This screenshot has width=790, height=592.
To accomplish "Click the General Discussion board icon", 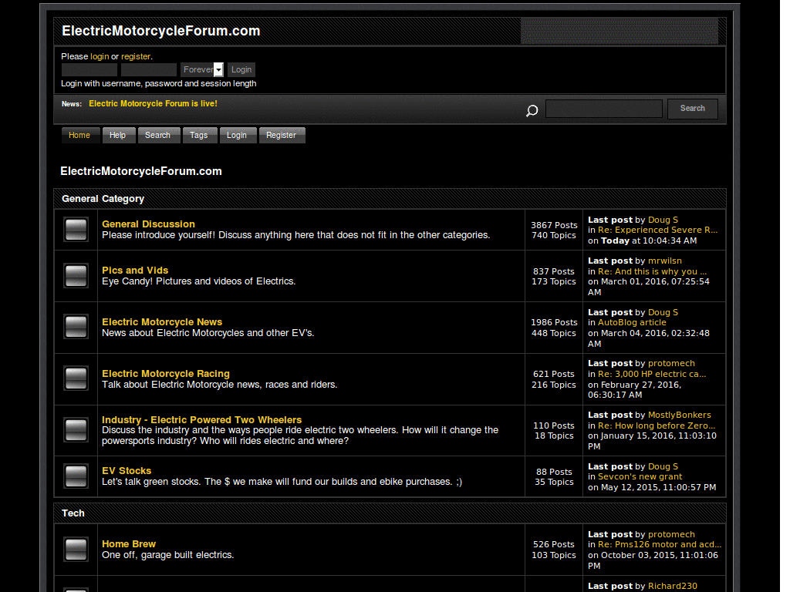I will tap(76, 230).
